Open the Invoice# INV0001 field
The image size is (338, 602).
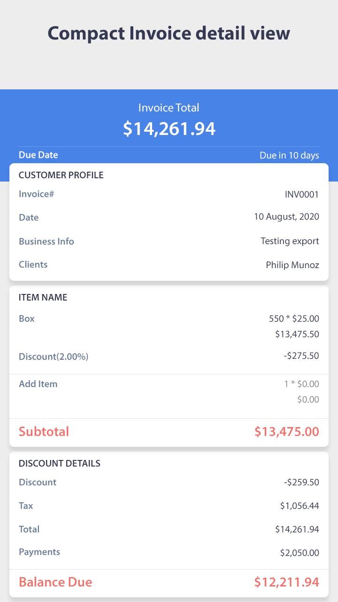click(x=169, y=194)
